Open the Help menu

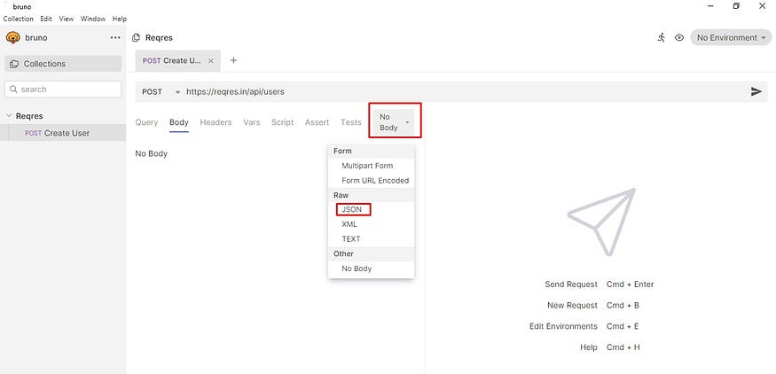coord(120,19)
